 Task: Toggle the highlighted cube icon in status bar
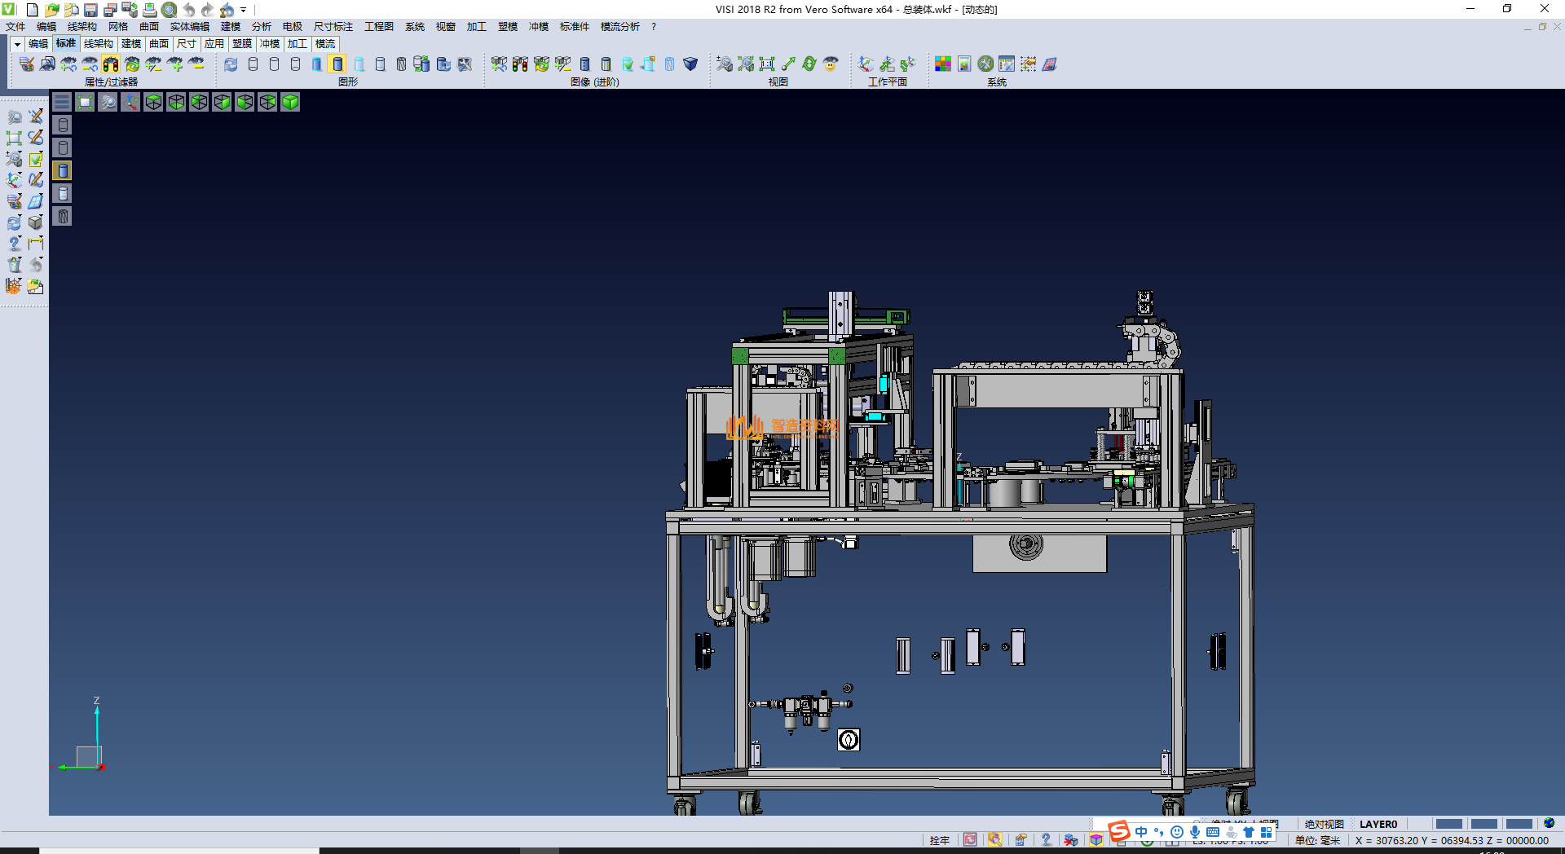1096,840
